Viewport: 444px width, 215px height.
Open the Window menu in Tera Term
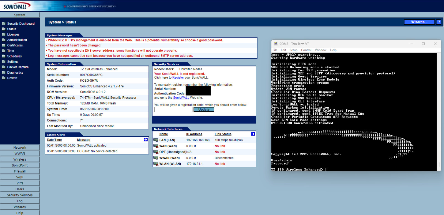(321, 50)
